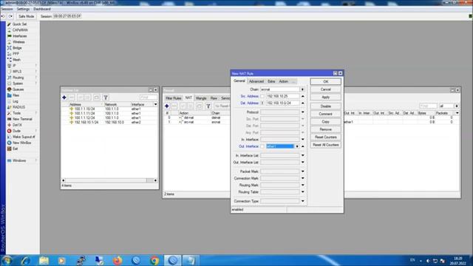Click plus add icon in Address List
This screenshot has width=473, height=266.
pos(64,98)
